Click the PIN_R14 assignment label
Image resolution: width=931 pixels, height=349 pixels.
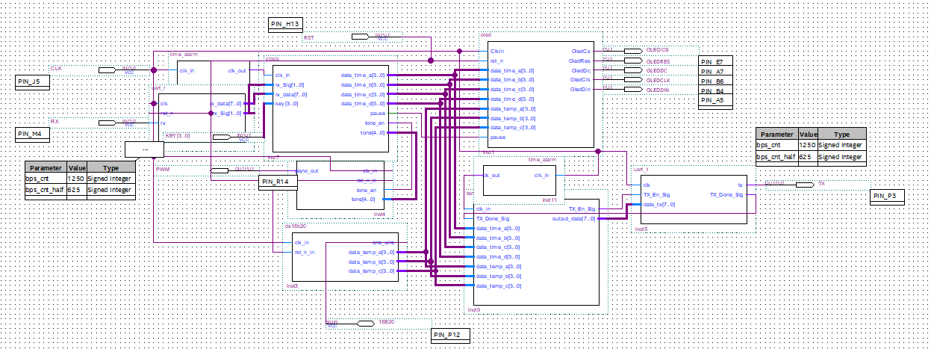click(278, 182)
